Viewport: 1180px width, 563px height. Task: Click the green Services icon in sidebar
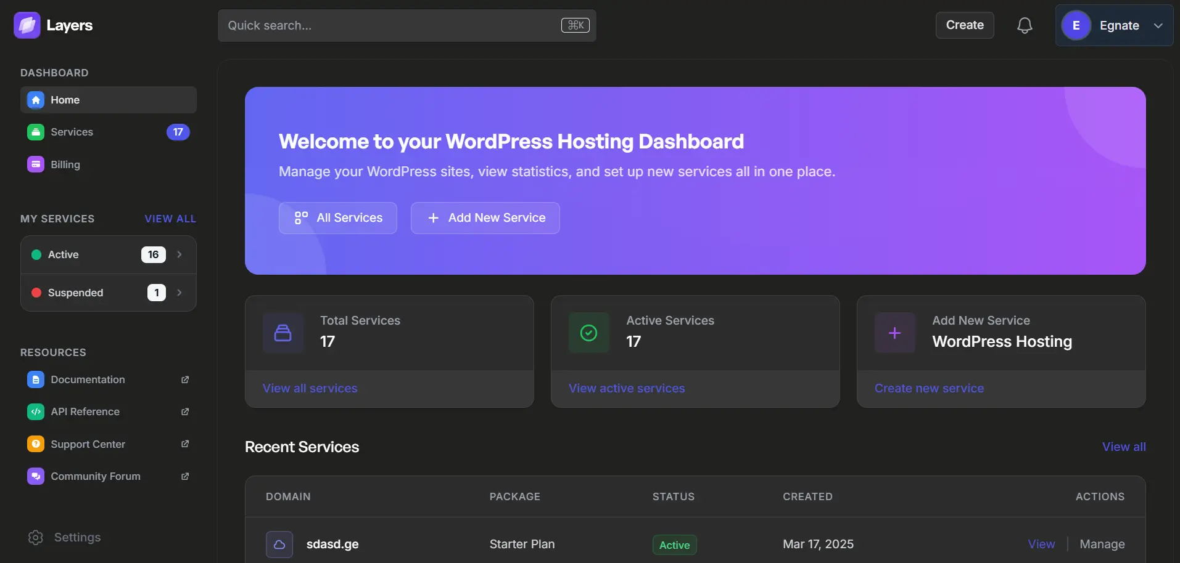(x=36, y=132)
